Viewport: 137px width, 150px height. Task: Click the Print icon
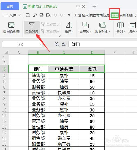tap(42, 15)
